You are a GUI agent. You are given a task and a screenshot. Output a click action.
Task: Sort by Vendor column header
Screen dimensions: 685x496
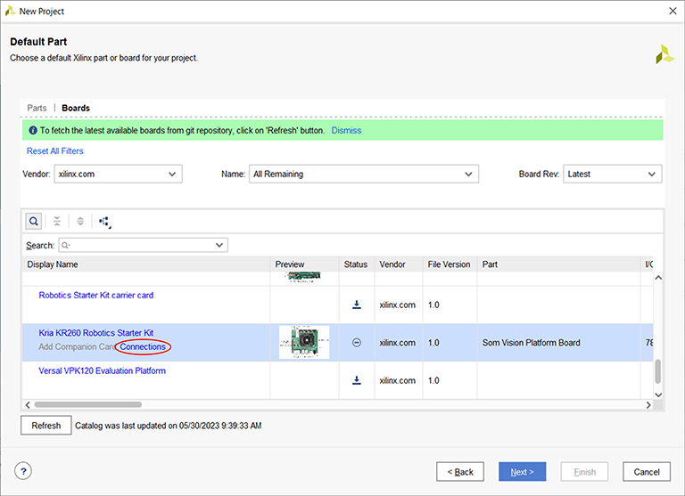[399, 264]
